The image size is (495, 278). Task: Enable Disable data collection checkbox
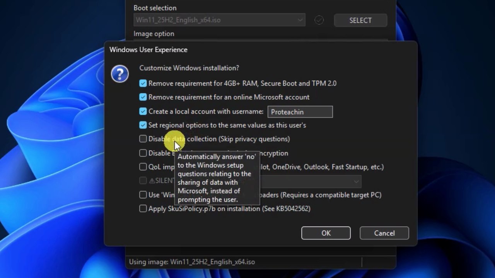click(x=143, y=139)
